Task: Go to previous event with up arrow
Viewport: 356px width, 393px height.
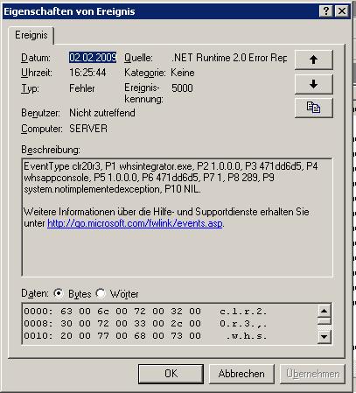Action: [313, 60]
